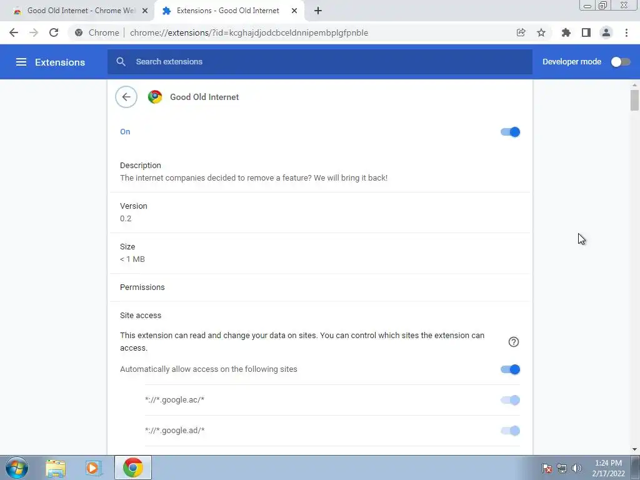
Task: Click scrollbar down arrow
Action: coord(634,449)
